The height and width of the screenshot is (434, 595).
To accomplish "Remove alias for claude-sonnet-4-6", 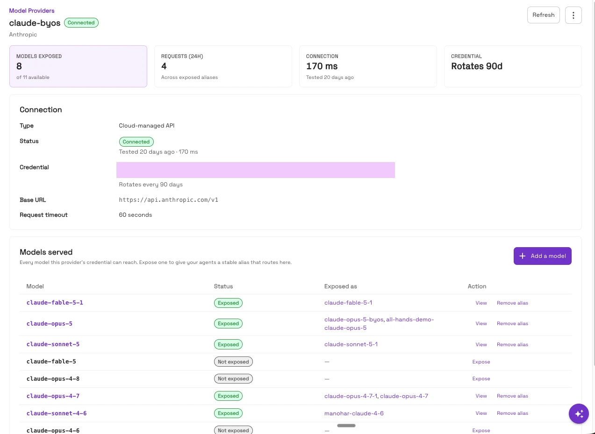I will 512,413.
